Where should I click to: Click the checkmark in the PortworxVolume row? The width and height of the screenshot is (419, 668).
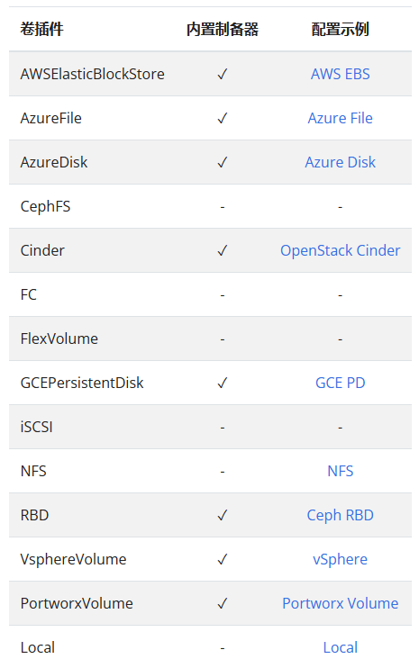coord(222,603)
